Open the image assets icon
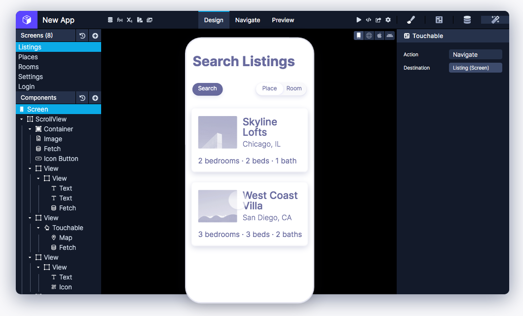Screen dimensions: 523x316 coord(149,20)
